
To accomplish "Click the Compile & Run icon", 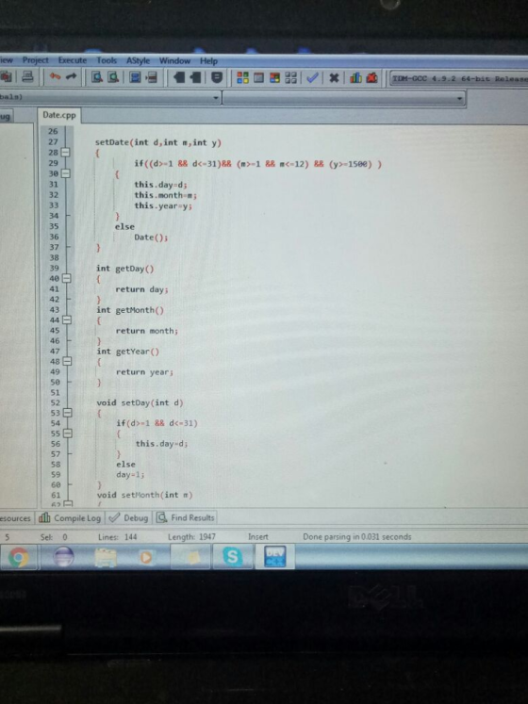I will tap(275, 77).
